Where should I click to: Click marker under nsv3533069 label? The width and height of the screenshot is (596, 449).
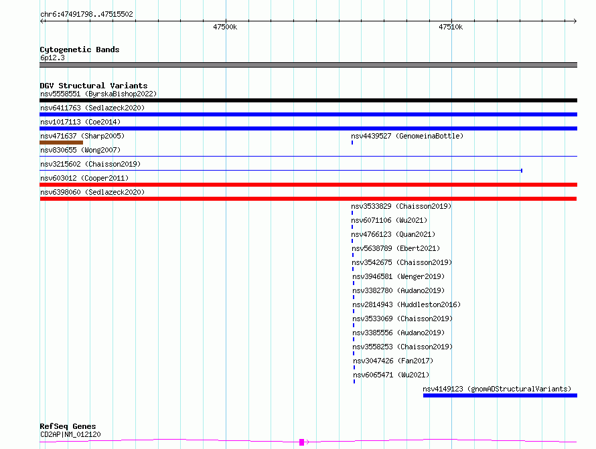pyautogui.click(x=354, y=325)
